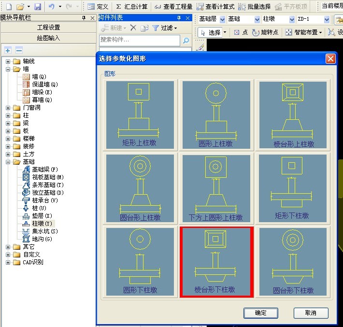Choose the 圆形下柱墩 shape thumbnail
This screenshot has height=327, width=343.
coord(140,262)
